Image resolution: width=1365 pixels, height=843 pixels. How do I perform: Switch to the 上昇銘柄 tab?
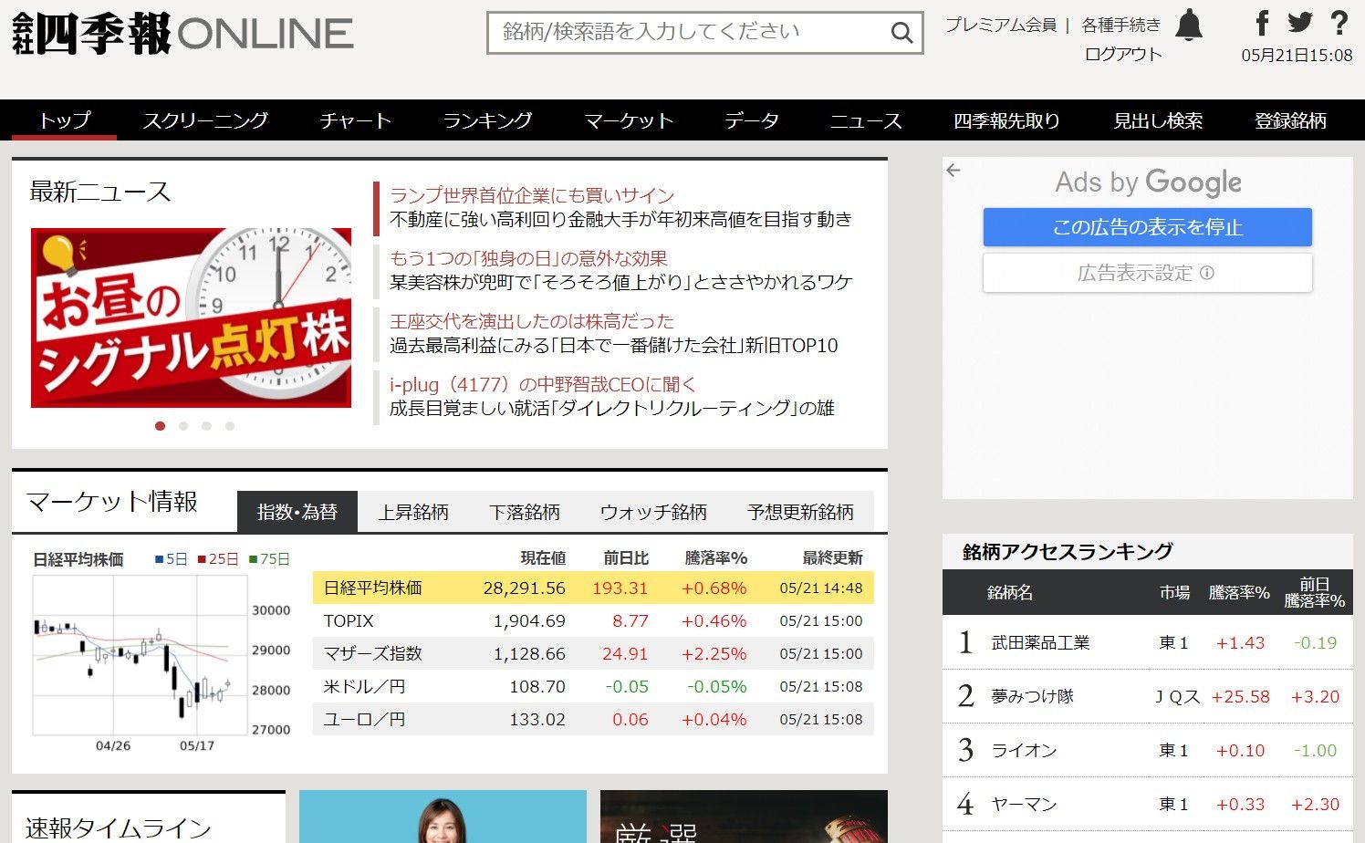[x=414, y=512]
